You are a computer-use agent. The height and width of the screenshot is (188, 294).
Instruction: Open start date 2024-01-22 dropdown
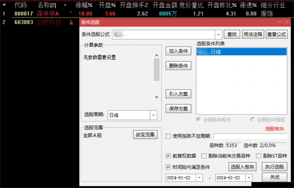tap(199, 178)
